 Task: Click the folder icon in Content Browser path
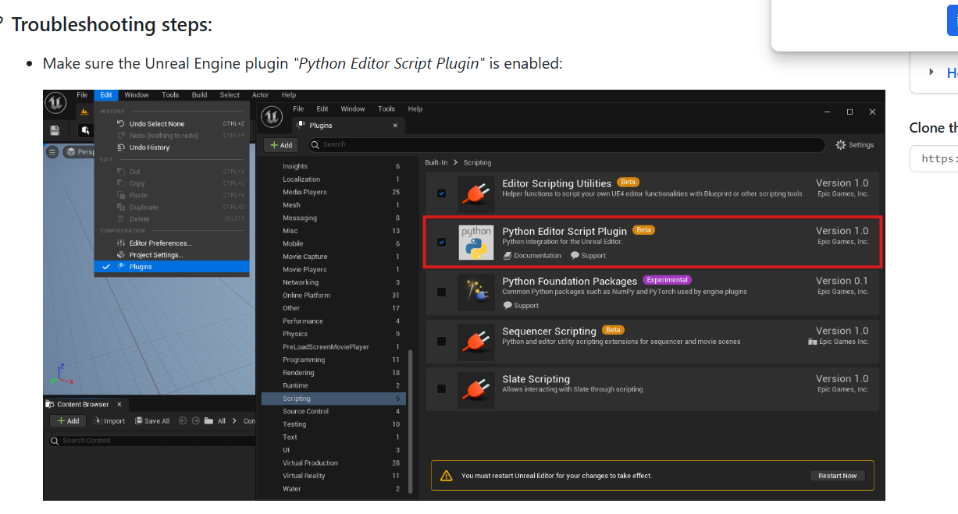point(208,420)
